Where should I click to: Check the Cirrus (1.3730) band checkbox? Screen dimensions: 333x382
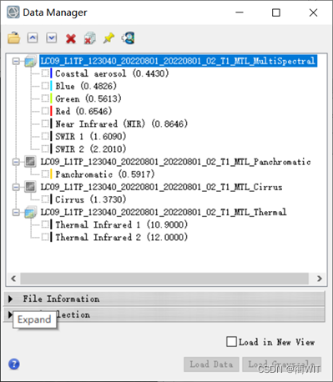point(45,199)
